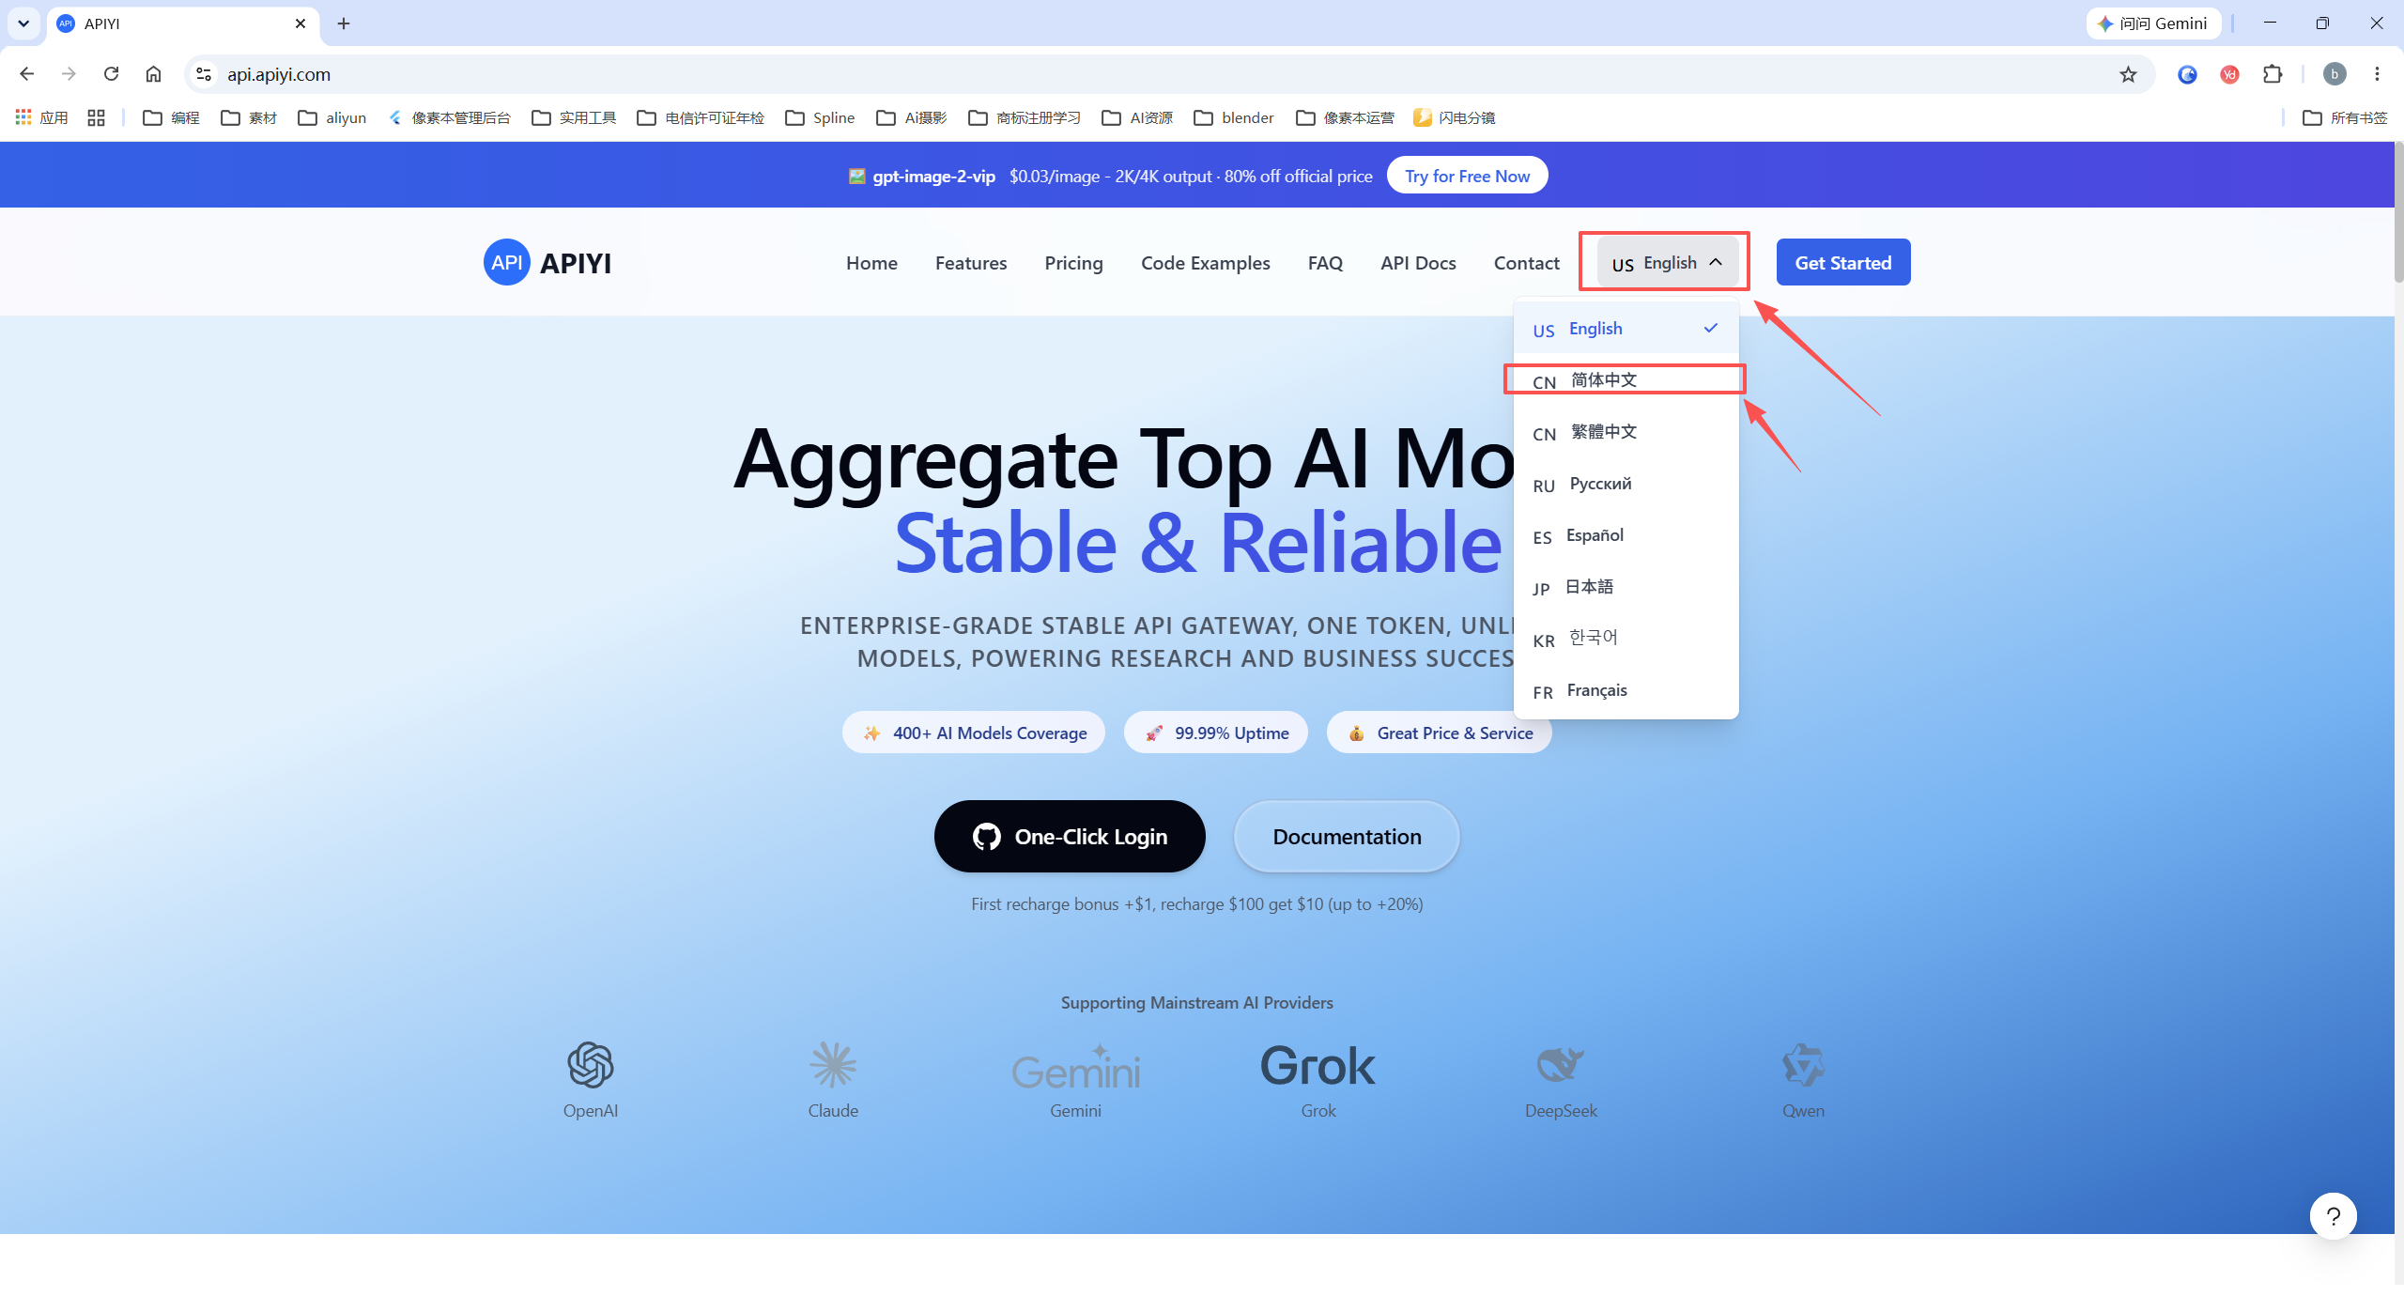Open the API Docs nav item
Image resolution: width=2404 pixels, height=1296 pixels.
pyautogui.click(x=1418, y=263)
